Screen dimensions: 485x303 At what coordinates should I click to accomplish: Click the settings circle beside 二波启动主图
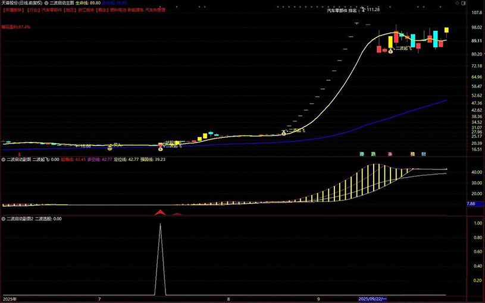[x=46, y=3]
